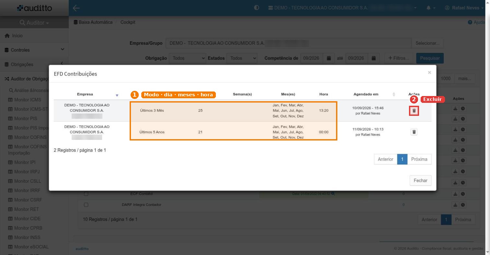The image size is (490, 255).
Task: Open Monitor CIDE in sidebar
Action: [24, 219]
